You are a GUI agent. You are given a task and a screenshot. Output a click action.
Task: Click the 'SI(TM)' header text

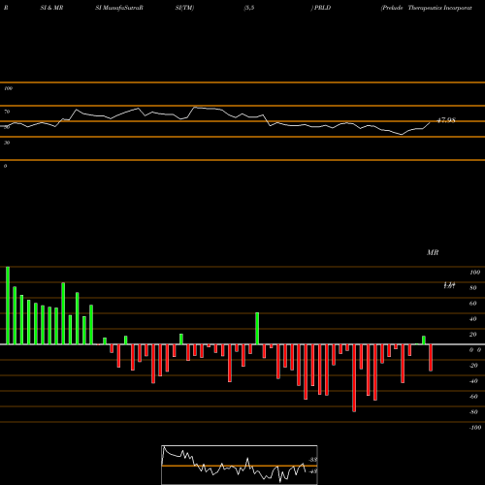click(184, 8)
